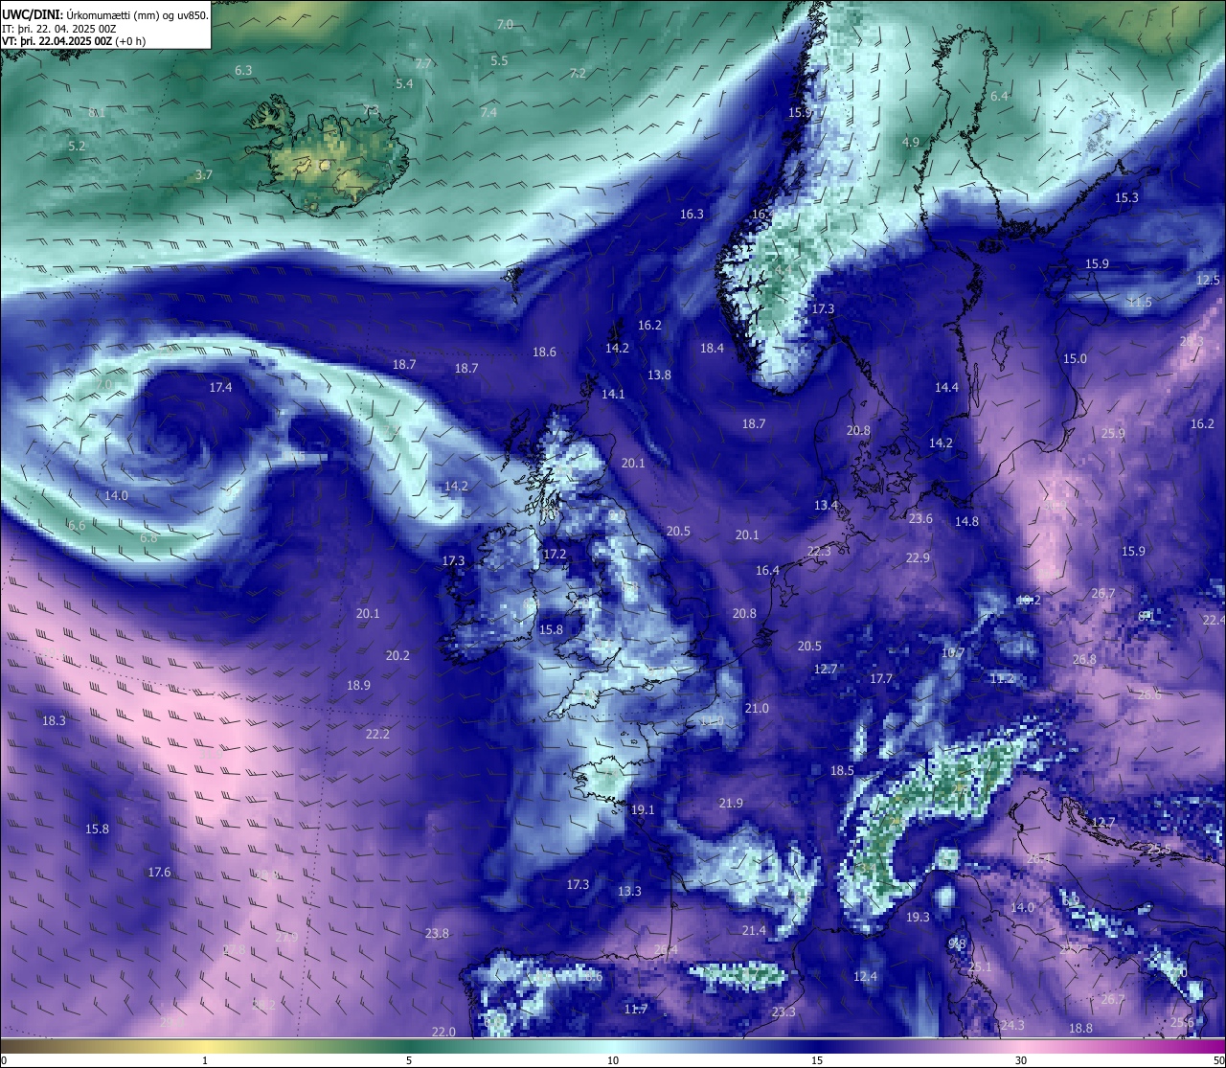This screenshot has height=1068, width=1226.
Task: Click the 3.7 value near Iceland
Action: (203, 175)
